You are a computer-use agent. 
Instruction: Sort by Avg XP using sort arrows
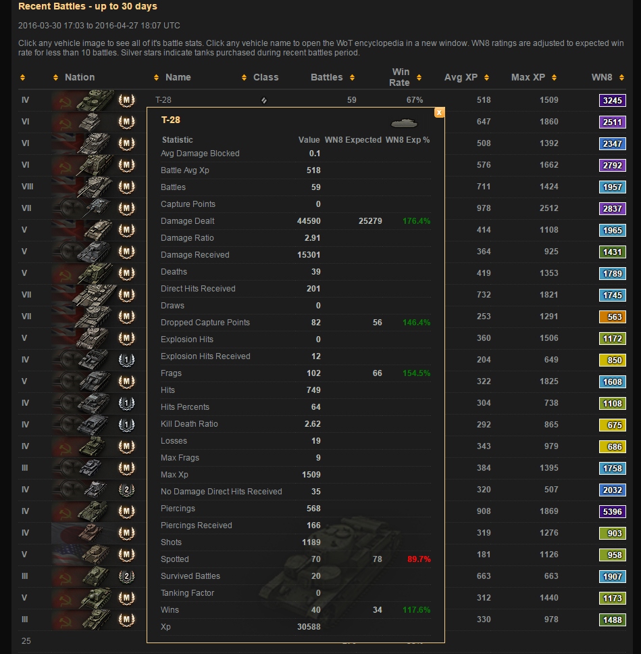[486, 78]
